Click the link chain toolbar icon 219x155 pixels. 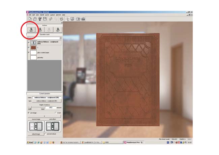point(51,19)
